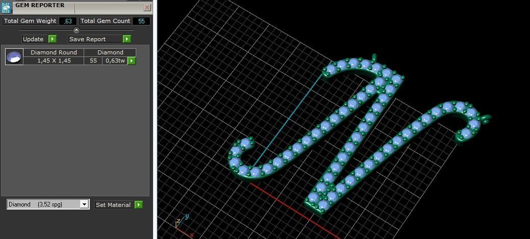530x239 pixels.
Task: Click the Total Gem Count value field
Action: click(141, 21)
